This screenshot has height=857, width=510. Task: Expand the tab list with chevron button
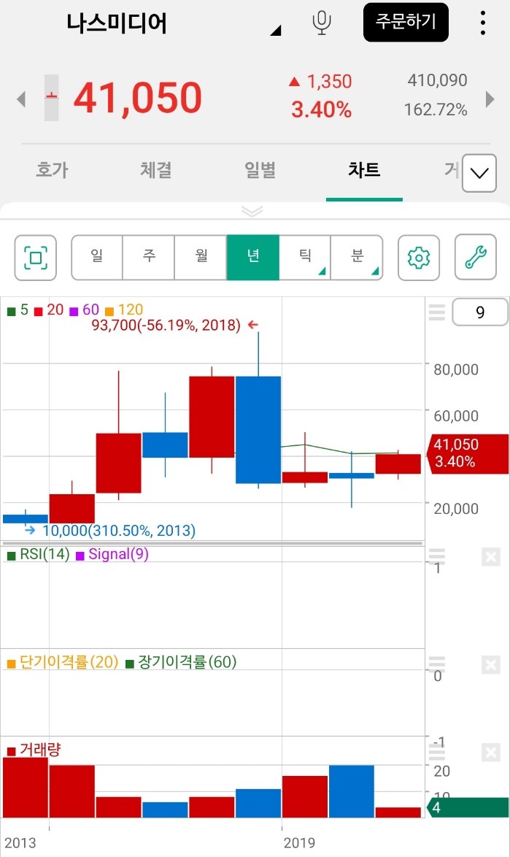(x=479, y=173)
